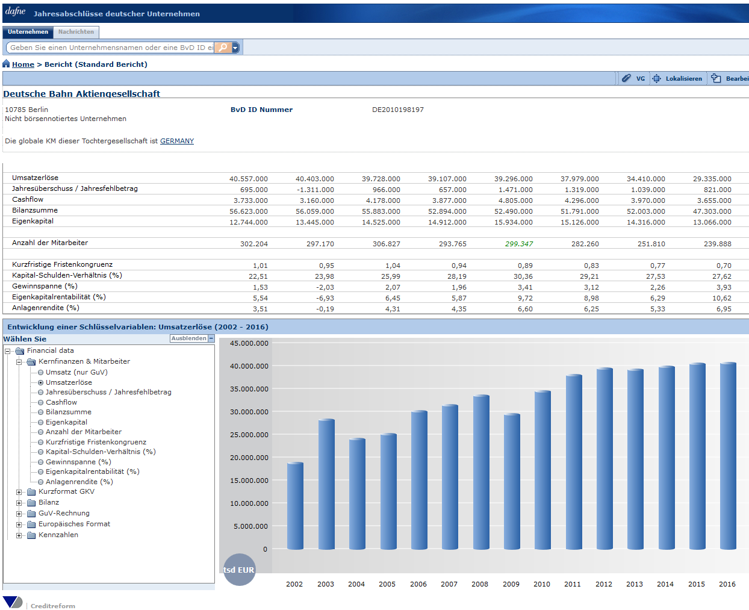749x610 pixels.
Task: Click the Bilanzsumme value 56.623.000
Action: click(249, 211)
